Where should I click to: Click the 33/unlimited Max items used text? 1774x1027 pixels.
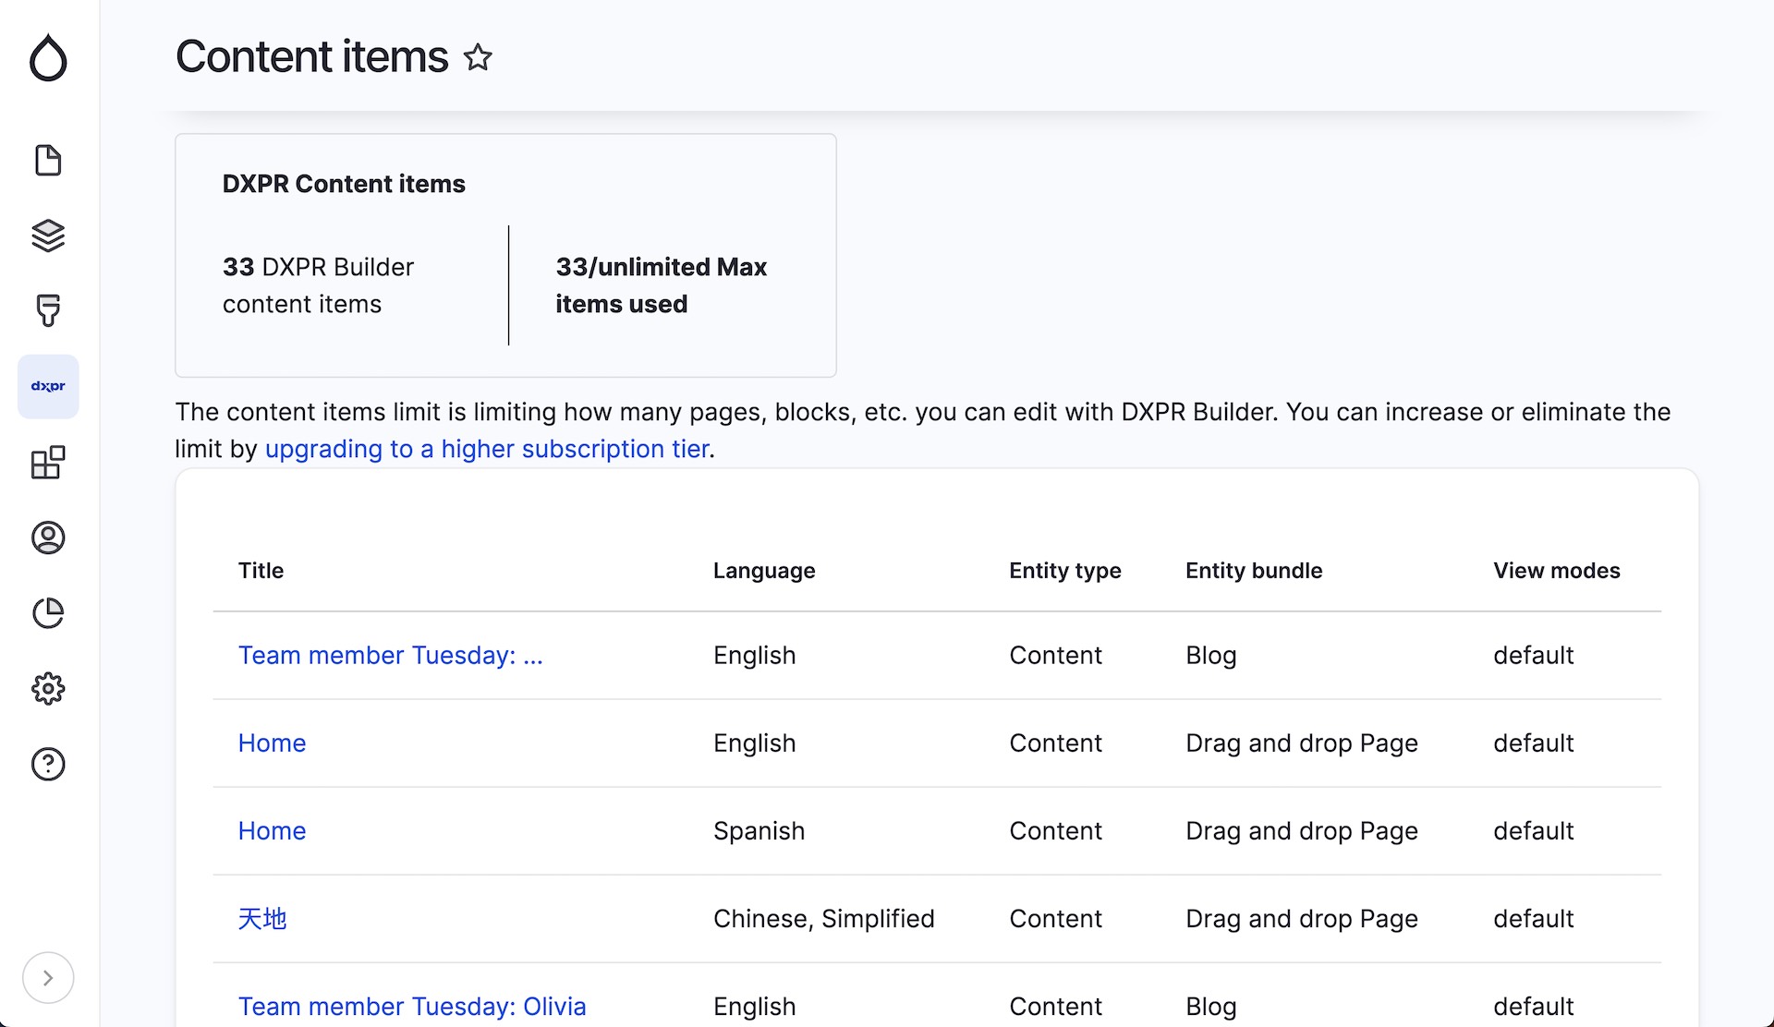pos(662,285)
